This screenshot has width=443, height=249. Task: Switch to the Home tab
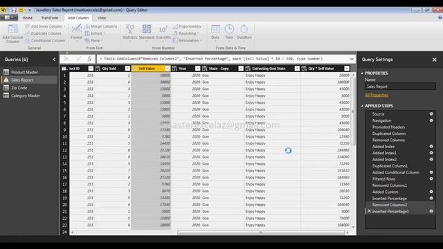[28, 18]
